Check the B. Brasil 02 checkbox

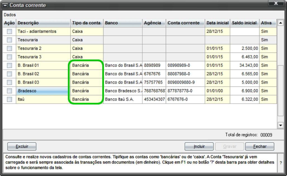tap(9, 74)
